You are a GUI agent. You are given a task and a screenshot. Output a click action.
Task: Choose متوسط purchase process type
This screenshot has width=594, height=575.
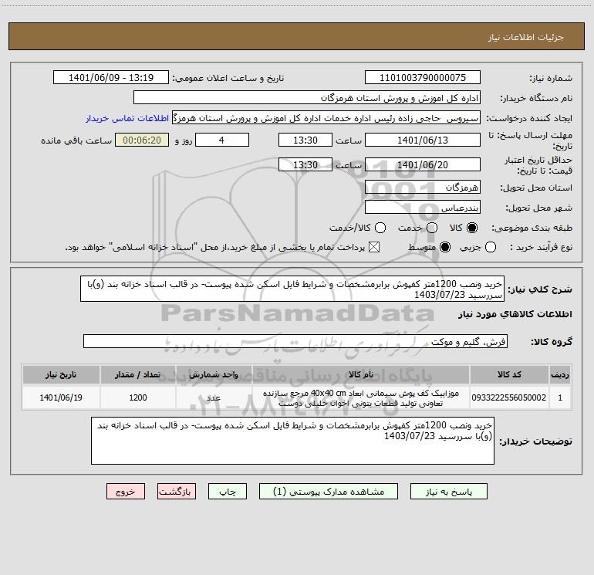(x=445, y=248)
